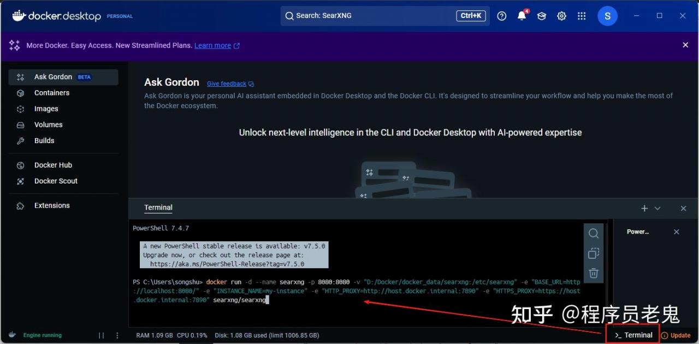Search the terminal output with magnifier icon
Viewport: 699px width, 344px height.
pos(594,234)
